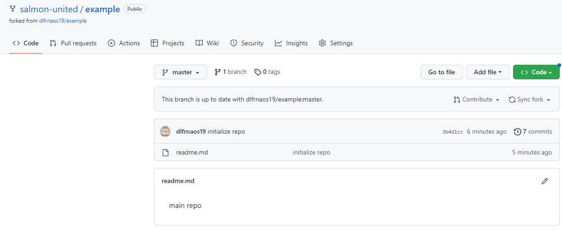562x231 pixels.
Task: Click the Contribute pull request icon
Action: [457, 99]
